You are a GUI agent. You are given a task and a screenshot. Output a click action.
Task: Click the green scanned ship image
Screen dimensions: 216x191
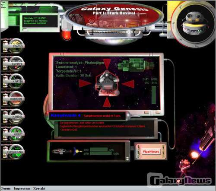coord(136,65)
